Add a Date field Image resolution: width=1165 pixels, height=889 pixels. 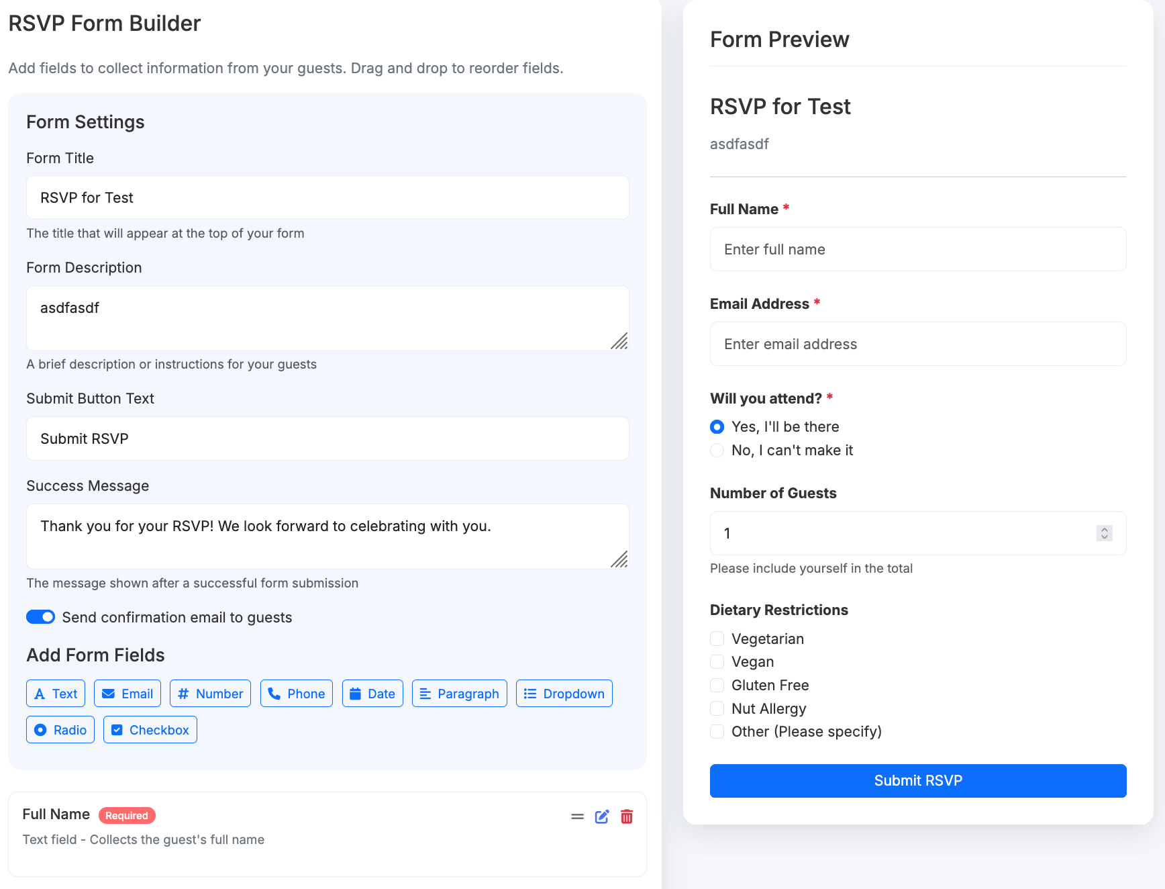click(372, 694)
